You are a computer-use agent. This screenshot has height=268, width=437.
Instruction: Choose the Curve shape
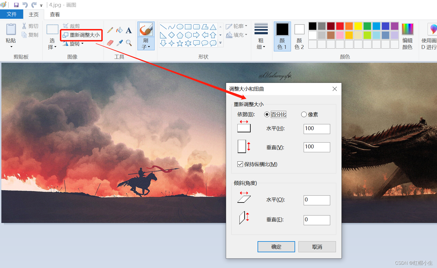pyautogui.click(x=172, y=27)
